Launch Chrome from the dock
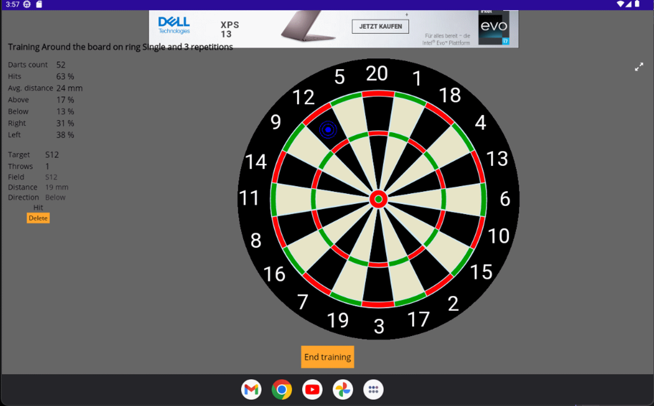Screen dimensions: 654x406 point(282,389)
